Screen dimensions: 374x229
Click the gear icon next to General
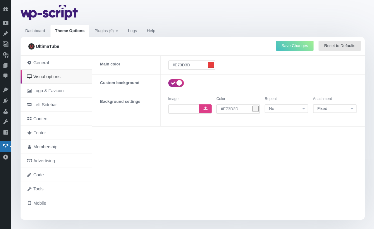coord(29,63)
